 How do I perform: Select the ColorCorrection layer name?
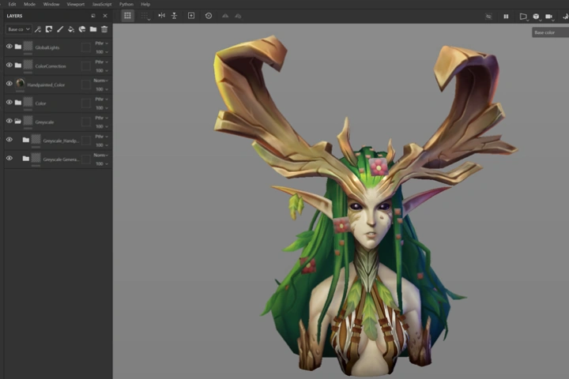[x=51, y=66]
